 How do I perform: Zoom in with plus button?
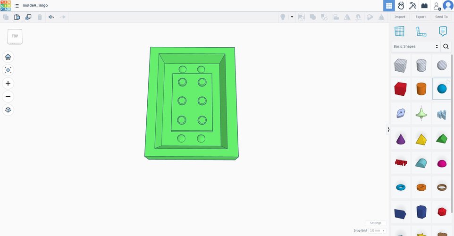[8, 84]
